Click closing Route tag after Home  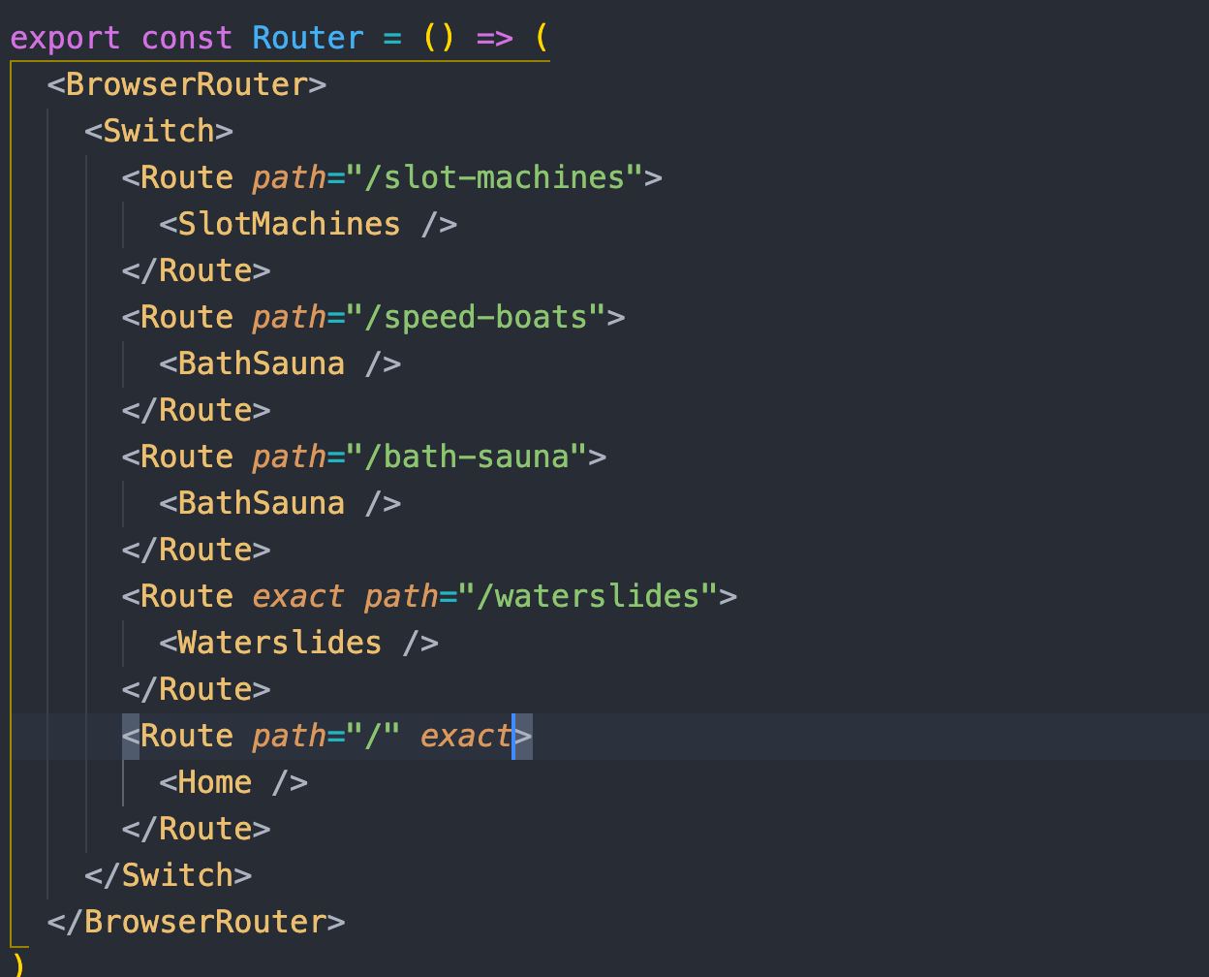tap(197, 829)
